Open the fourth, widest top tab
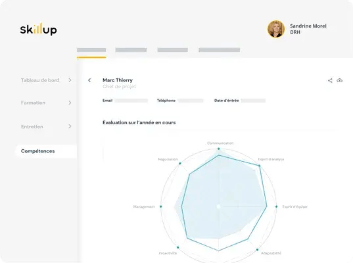Viewport: 353px width, 263px height. tap(220, 50)
